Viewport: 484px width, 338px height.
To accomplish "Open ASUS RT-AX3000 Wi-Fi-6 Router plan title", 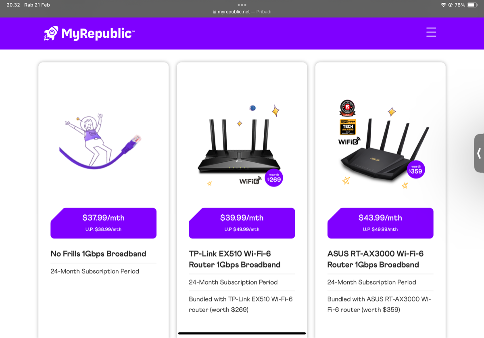I will 376,259.
